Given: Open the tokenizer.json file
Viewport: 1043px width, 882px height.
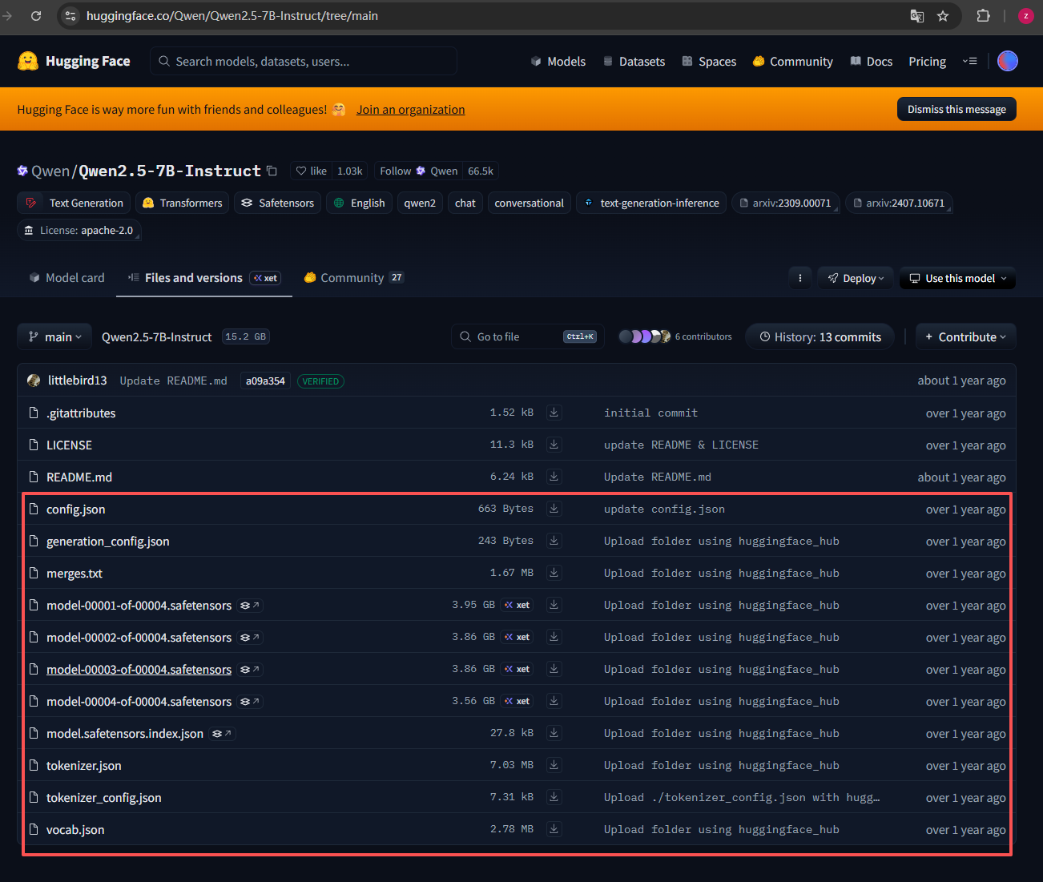Looking at the screenshot, I should 84,766.
